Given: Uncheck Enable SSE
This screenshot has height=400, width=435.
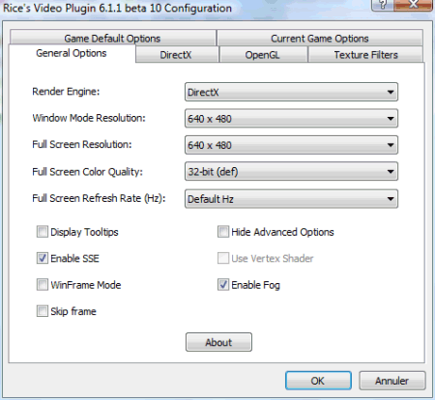Looking at the screenshot, I should click(43, 258).
